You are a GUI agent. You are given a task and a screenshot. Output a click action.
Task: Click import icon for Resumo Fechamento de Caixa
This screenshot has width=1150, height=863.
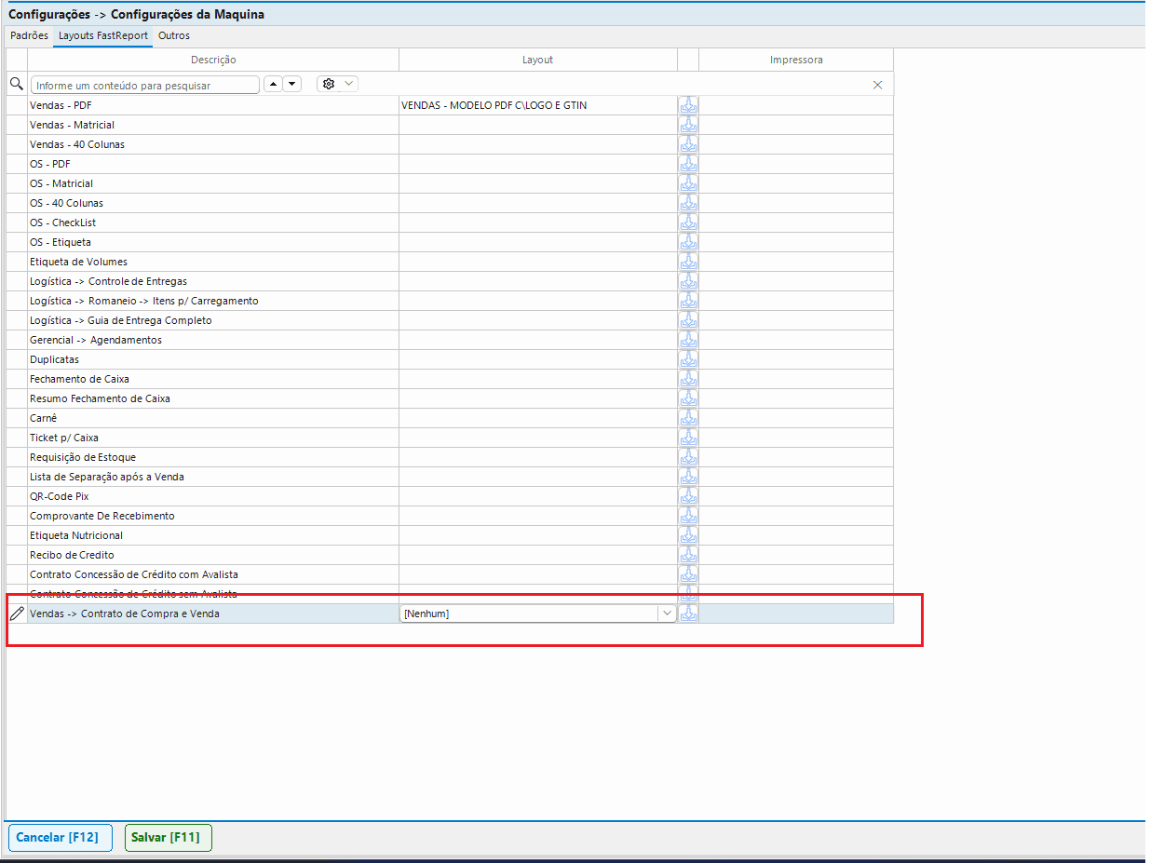[688, 398]
